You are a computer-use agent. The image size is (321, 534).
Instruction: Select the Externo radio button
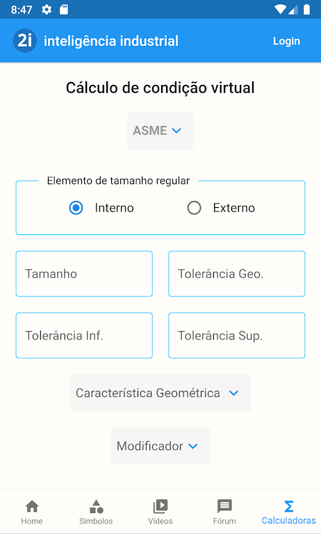[x=194, y=208]
